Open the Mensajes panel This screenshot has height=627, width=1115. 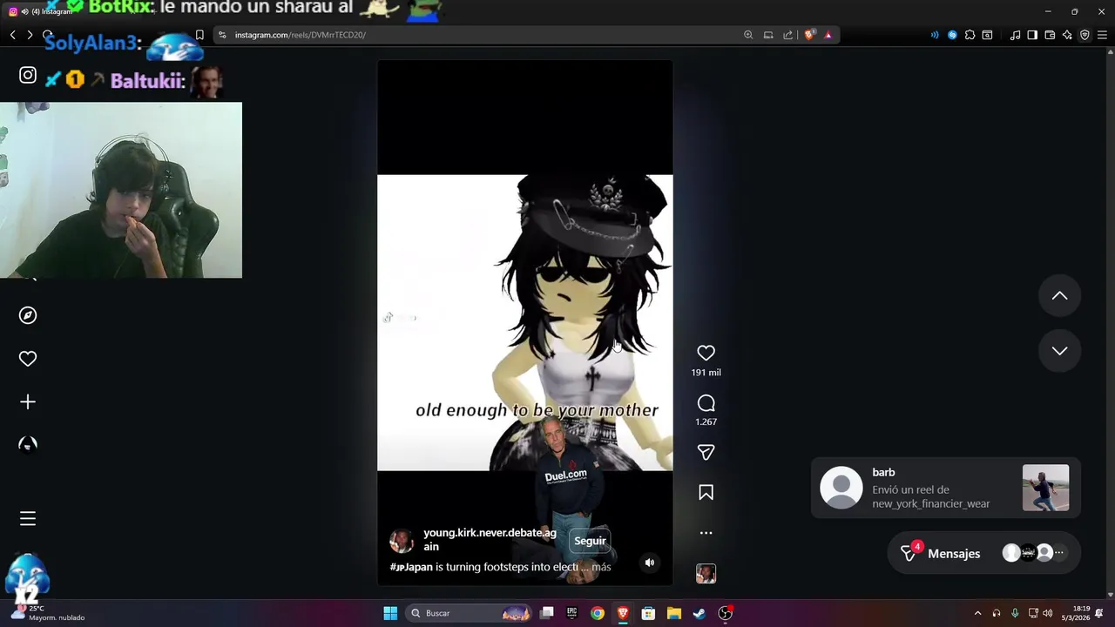tap(983, 553)
